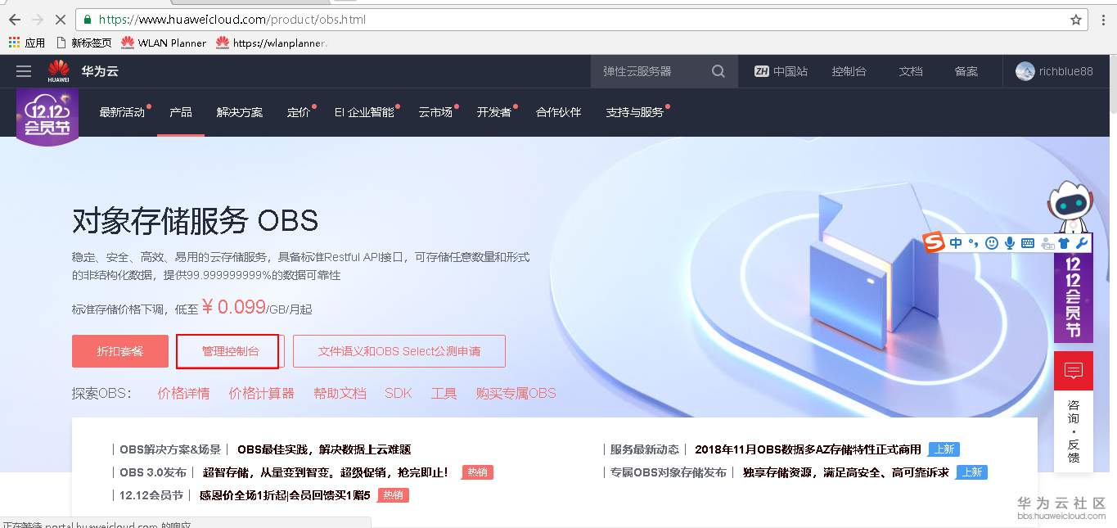The height and width of the screenshot is (528, 1117).
Task: Click the browser forward arrow
Action: pos(38,20)
